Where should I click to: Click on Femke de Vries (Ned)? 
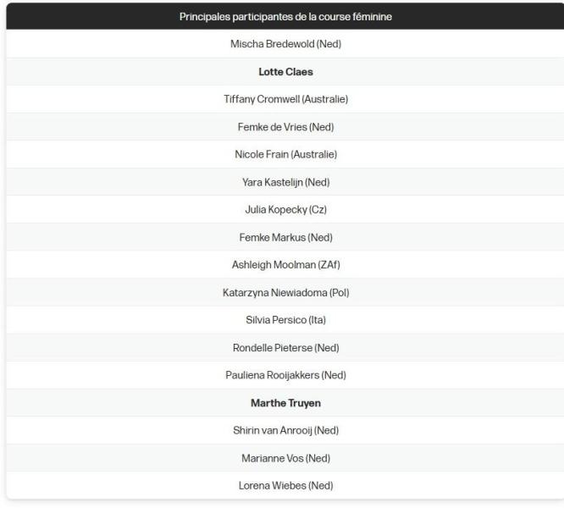[285, 127]
